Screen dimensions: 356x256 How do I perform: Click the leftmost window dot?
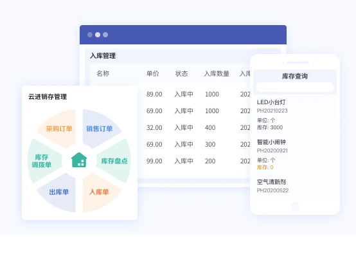(90, 35)
